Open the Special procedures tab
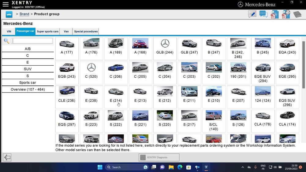Screen dimensions: 306x172 pos(86,31)
